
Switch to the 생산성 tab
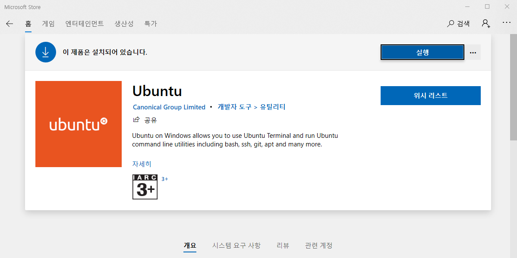click(124, 24)
